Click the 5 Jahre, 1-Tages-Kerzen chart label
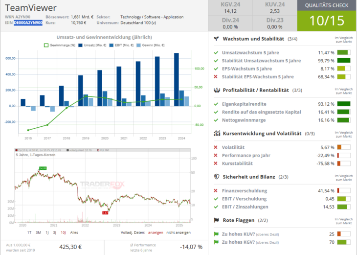Screen dimensions: 357x255 click(x=36, y=155)
